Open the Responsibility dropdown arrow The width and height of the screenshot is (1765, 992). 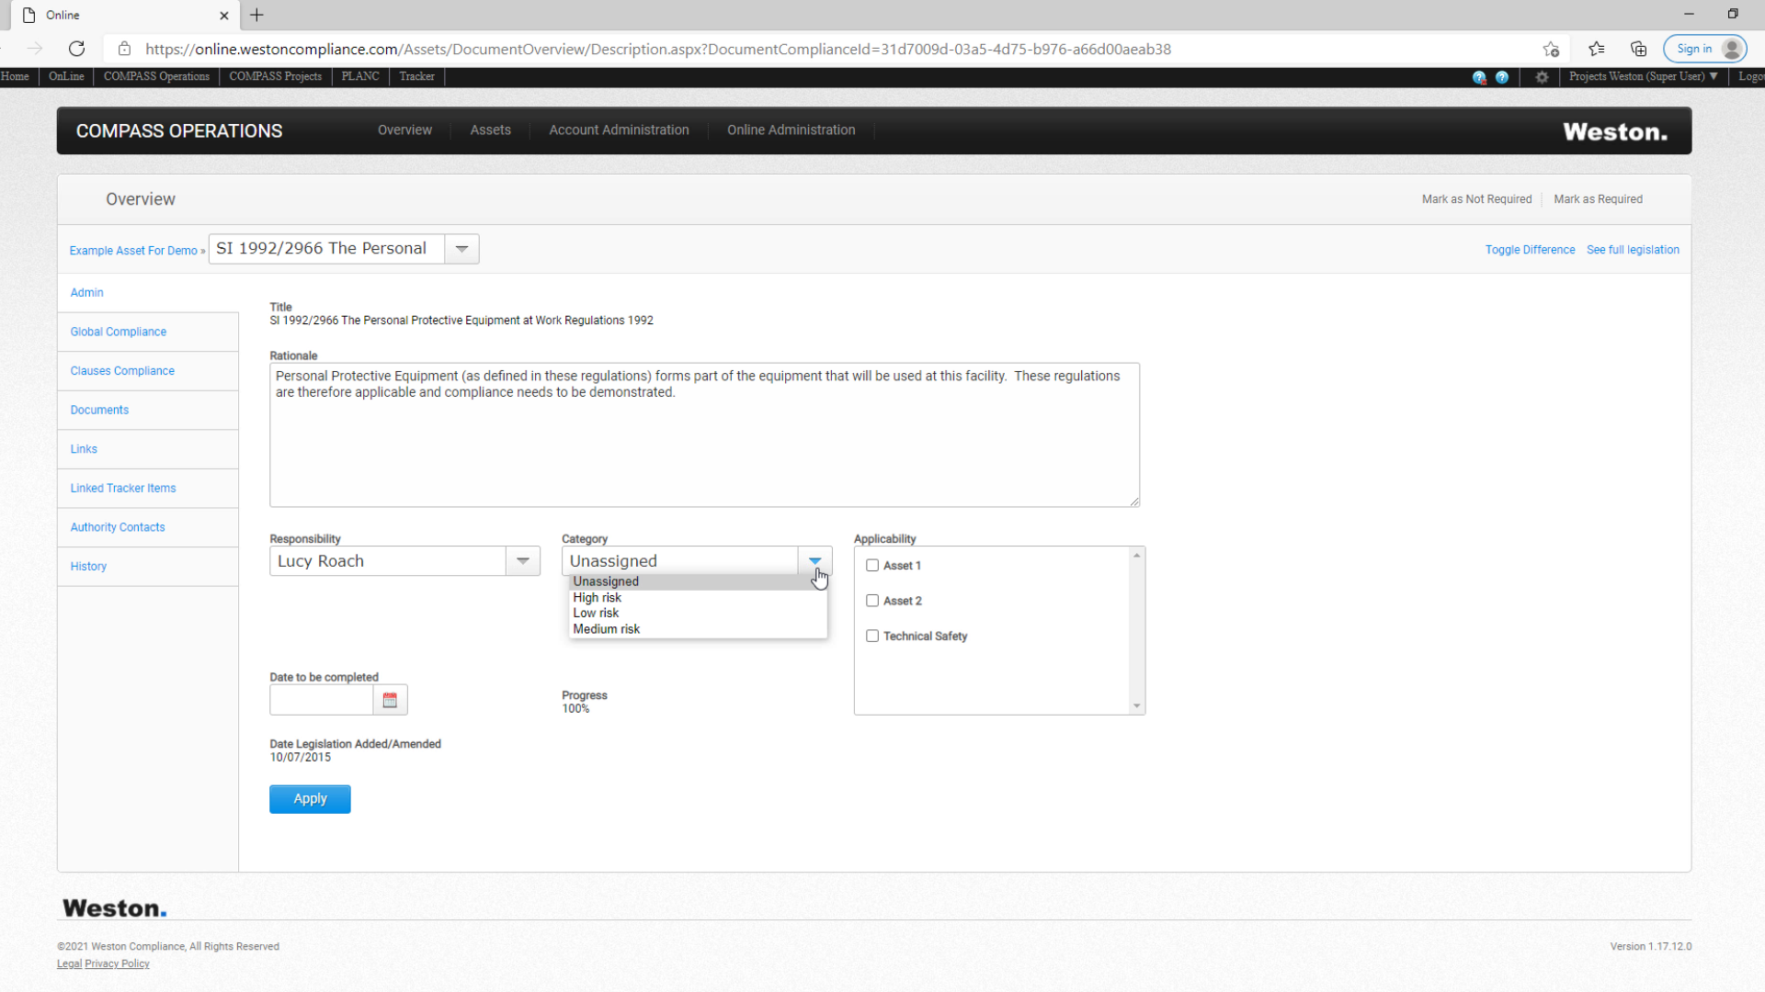click(522, 561)
